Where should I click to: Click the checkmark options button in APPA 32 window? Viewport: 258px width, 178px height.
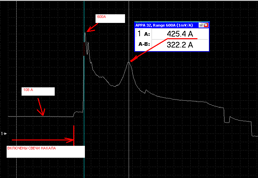(201, 25)
